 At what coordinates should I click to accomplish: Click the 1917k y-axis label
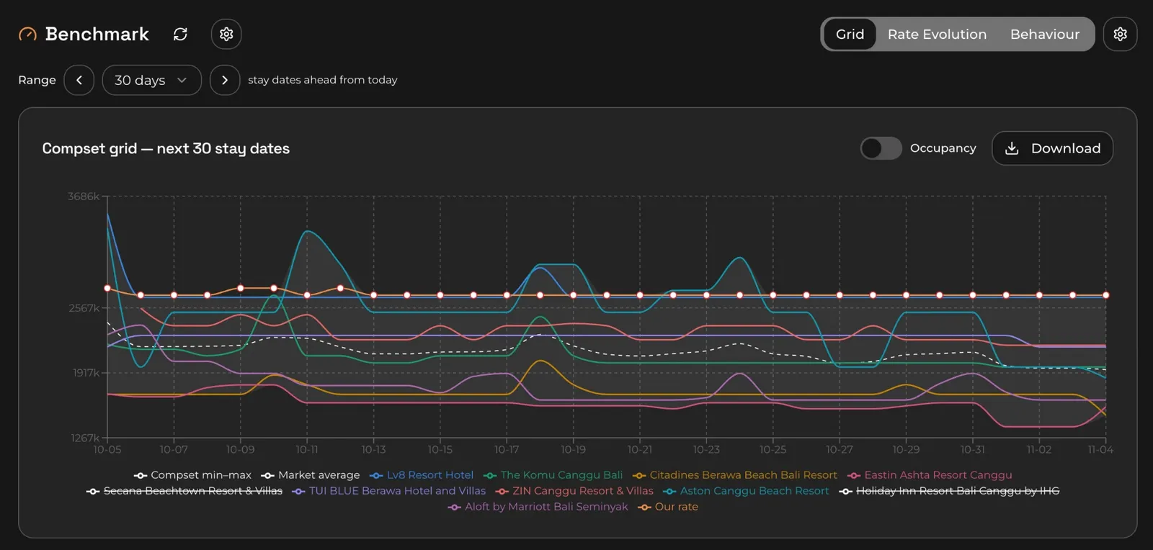coord(86,373)
